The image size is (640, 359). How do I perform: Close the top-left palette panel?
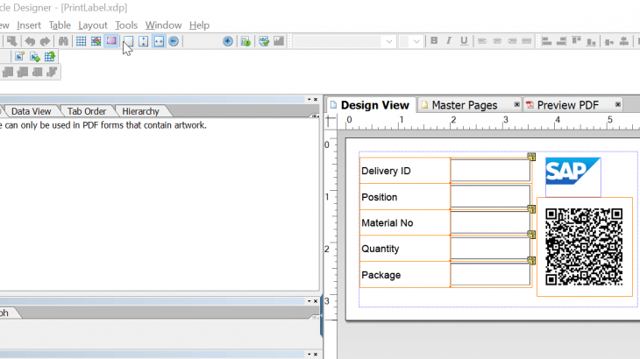pyautogui.click(x=316, y=100)
